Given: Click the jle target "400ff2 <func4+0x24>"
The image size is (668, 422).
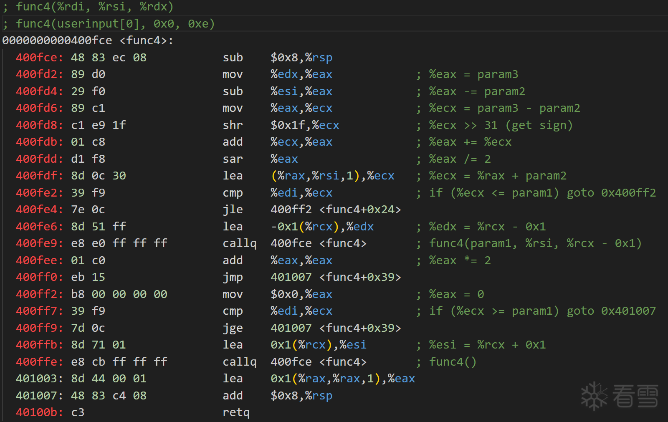Looking at the screenshot, I should (336, 210).
